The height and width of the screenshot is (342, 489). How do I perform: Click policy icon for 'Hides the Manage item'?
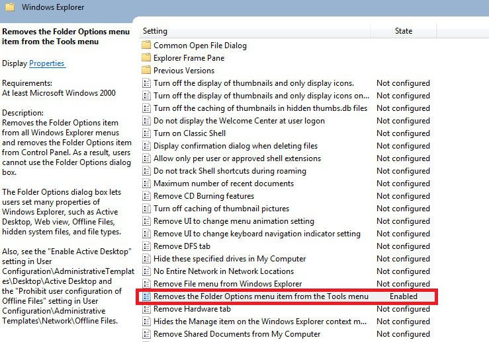click(146, 322)
